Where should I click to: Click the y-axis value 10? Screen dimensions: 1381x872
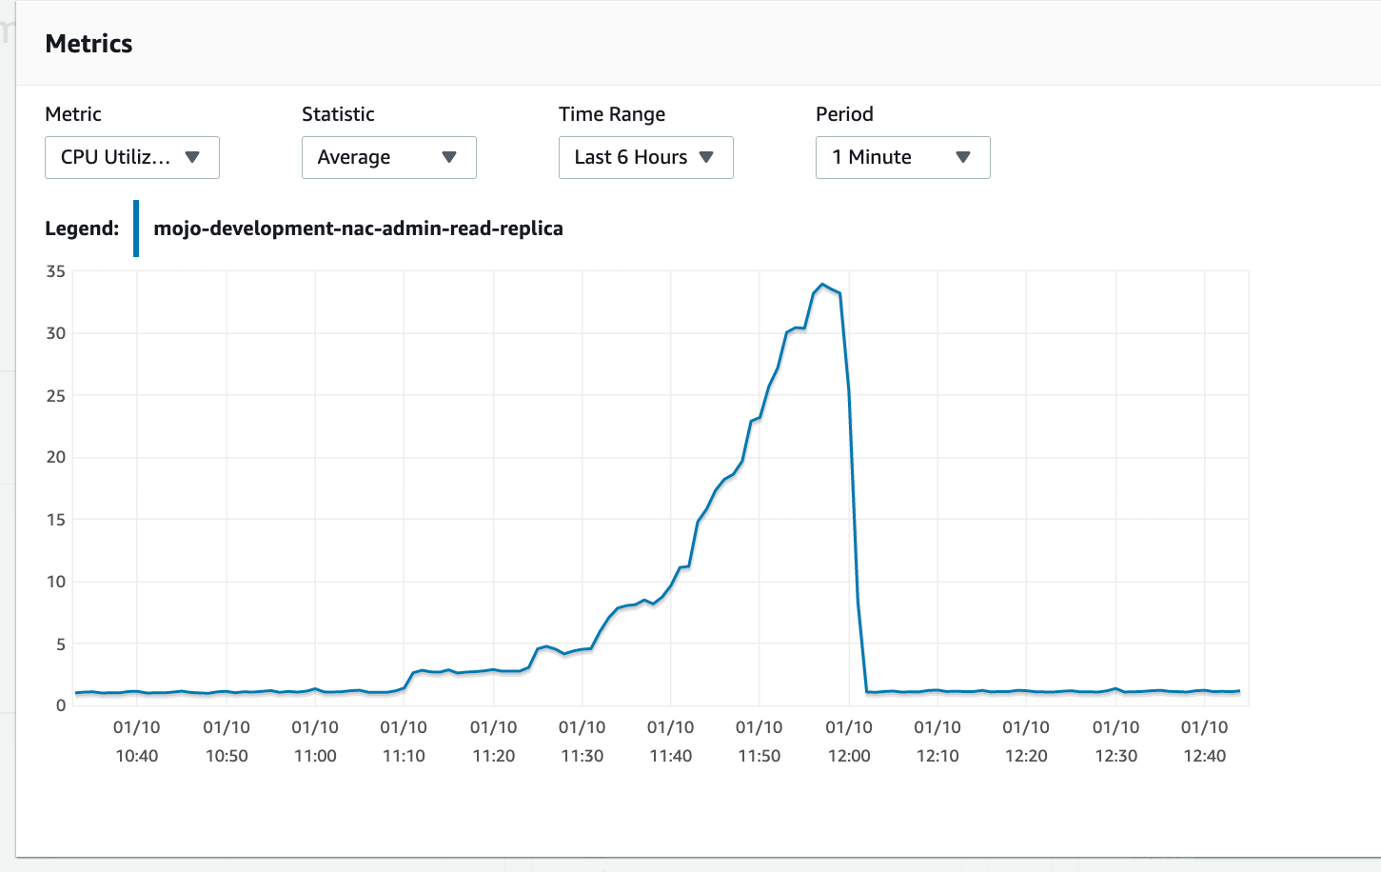[56, 582]
